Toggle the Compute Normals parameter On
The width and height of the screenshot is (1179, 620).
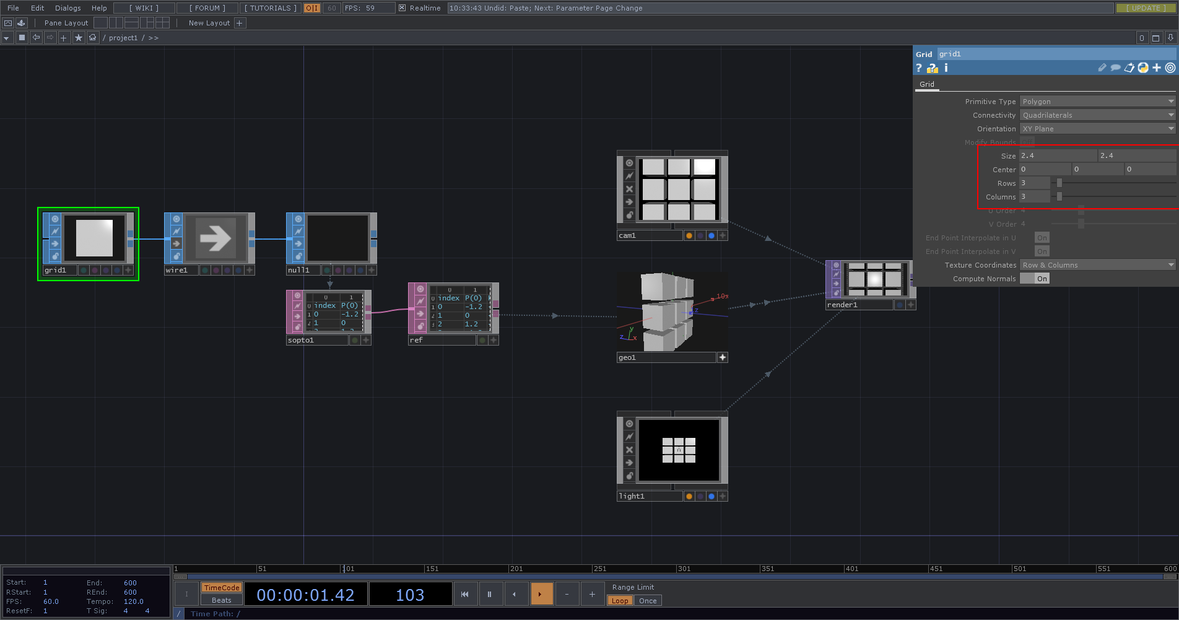click(x=1040, y=278)
